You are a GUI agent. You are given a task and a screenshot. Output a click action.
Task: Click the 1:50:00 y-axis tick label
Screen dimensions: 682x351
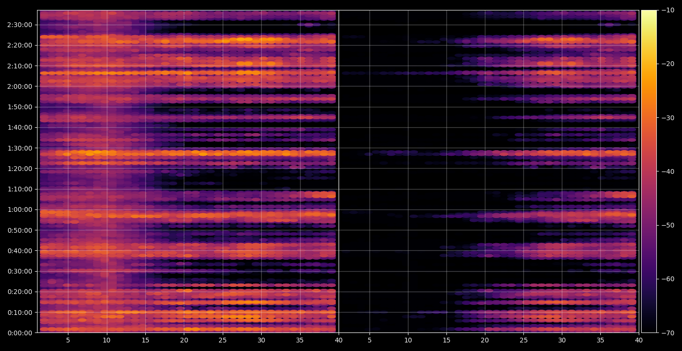pos(19,107)
